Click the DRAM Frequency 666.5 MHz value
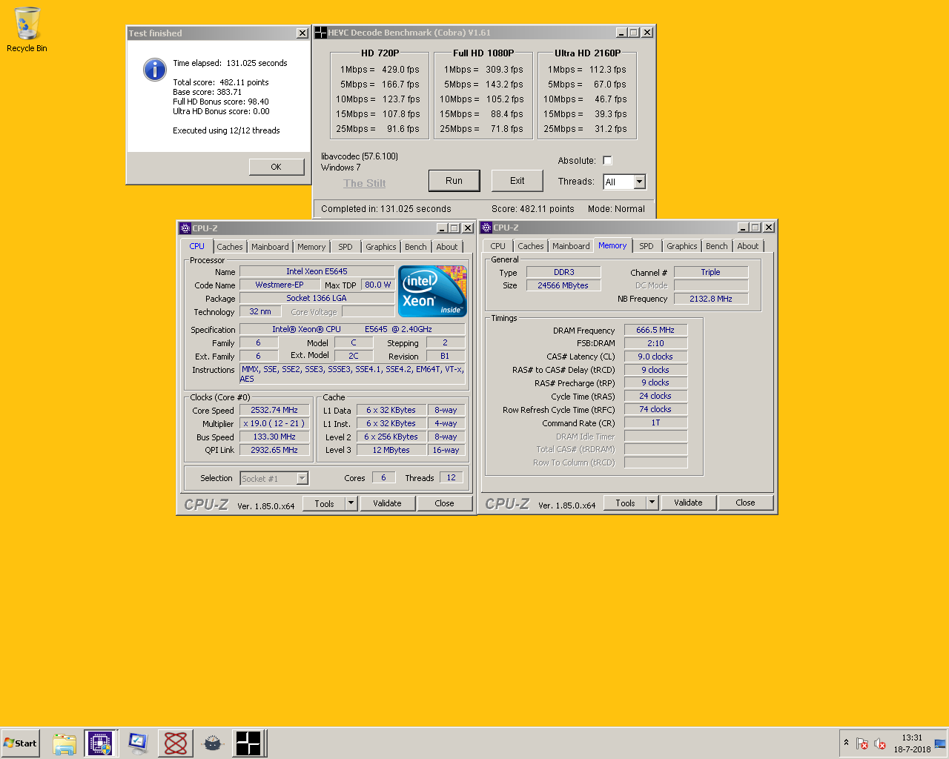The height and width of the screenshot is (759, 949). click(x=655, y=330)
